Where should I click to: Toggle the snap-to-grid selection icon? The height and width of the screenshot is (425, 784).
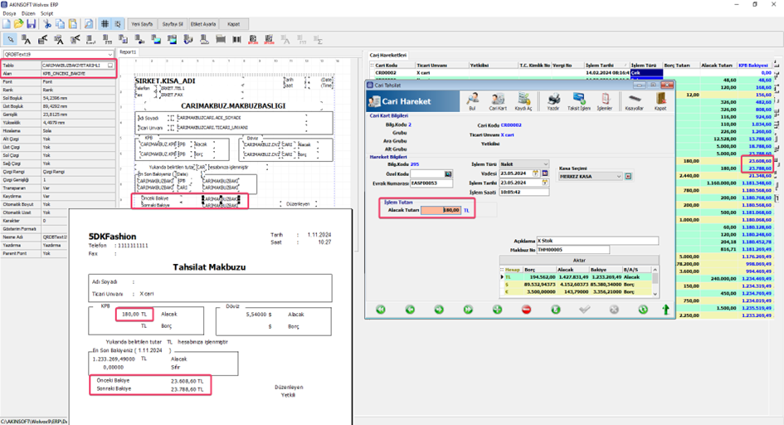pyautogui.click(x=118, y=24)
